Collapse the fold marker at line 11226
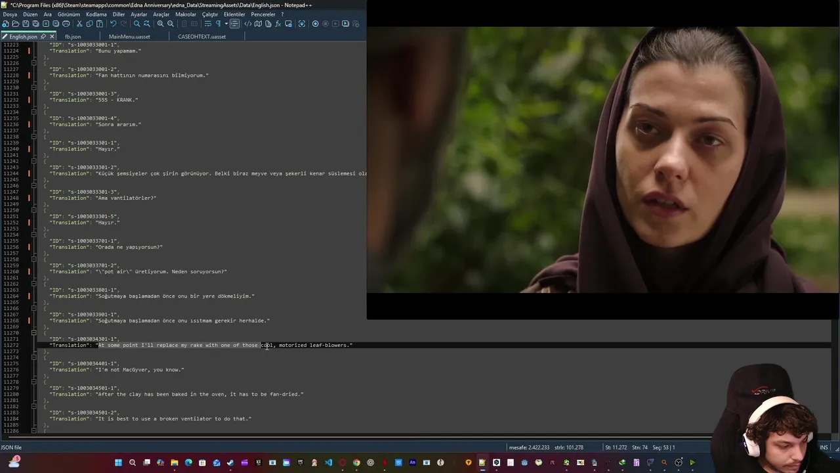The image size is (840, 473). point(34,63)
